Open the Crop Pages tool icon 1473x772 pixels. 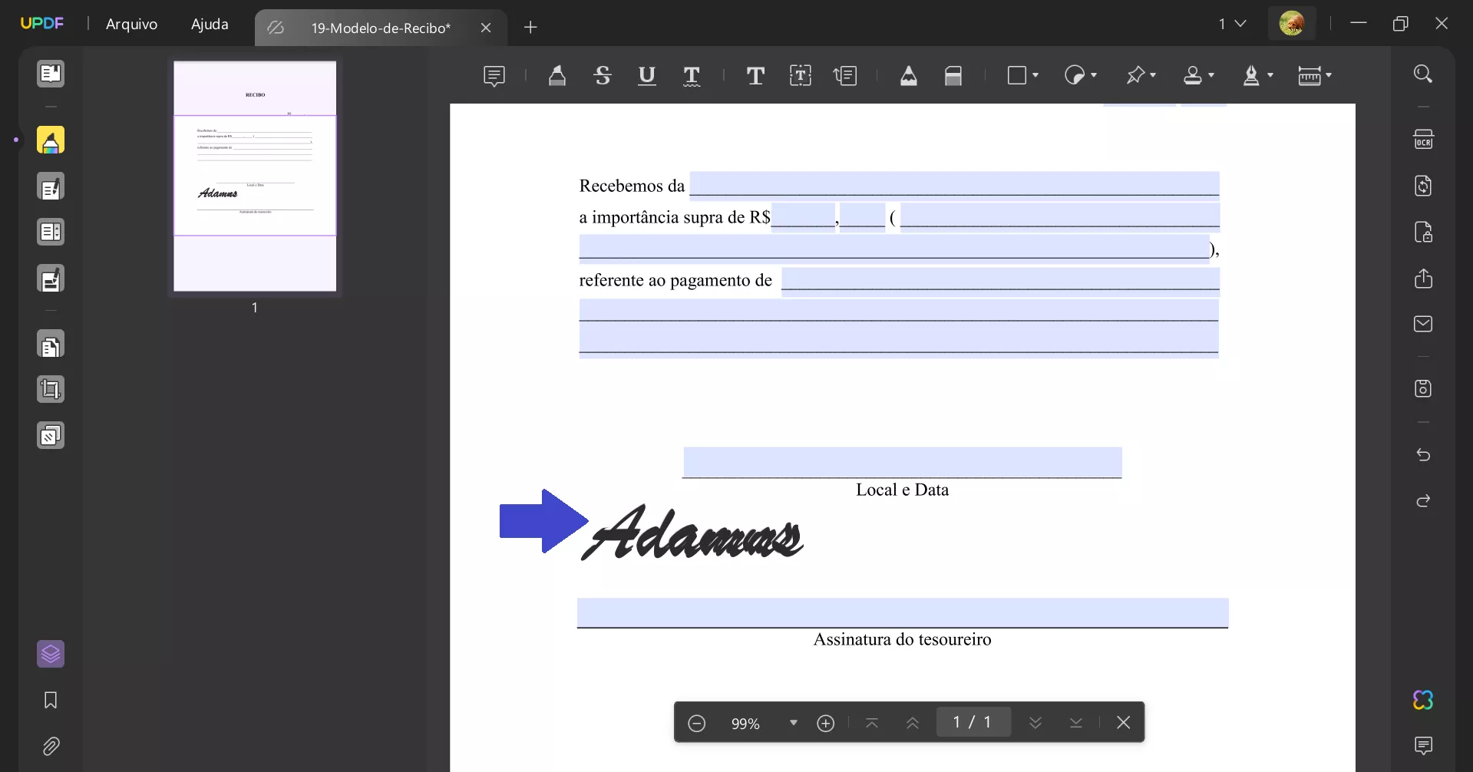[51, 390]
